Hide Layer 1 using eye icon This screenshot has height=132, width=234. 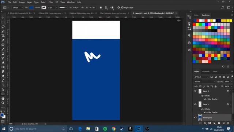(195, 104)
